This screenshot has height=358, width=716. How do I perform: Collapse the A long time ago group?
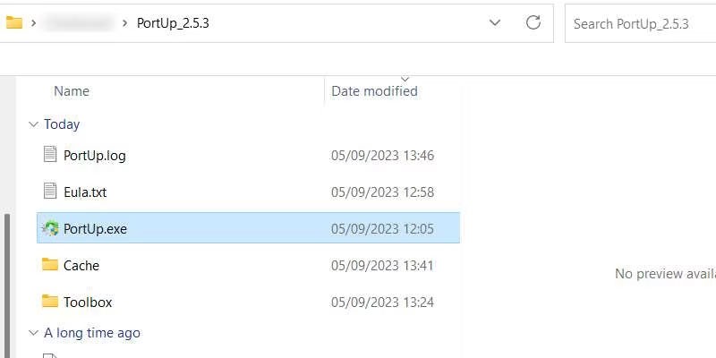coord(33,333)
